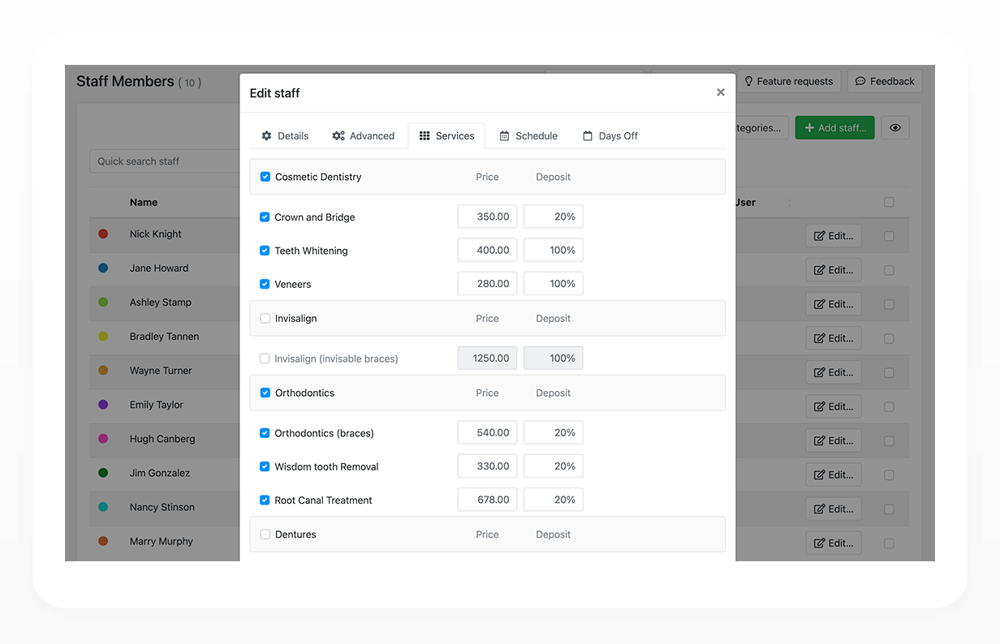This screenshot has width=1000, height=644.
Task: Click the Crown and Bridge price field
Action: (487, 217)
